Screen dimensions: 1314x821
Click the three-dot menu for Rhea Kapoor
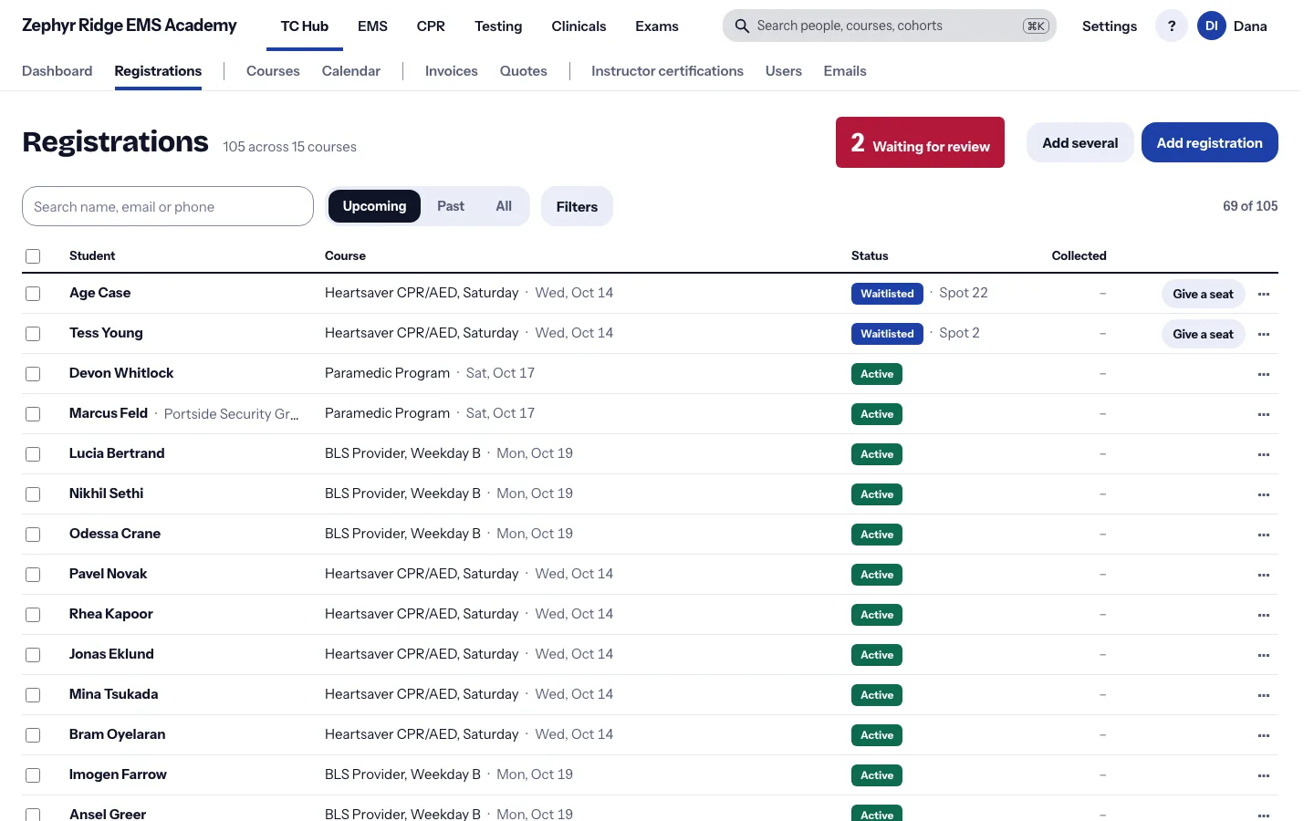[x=1264, y=615]
